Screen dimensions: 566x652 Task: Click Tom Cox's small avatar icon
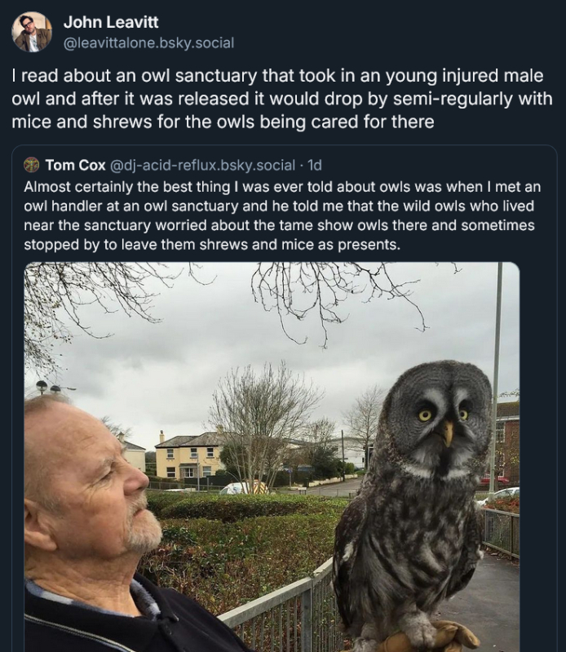coord(32,165)
